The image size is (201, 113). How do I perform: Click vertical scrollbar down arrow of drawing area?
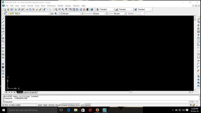(x=195, y=90)
